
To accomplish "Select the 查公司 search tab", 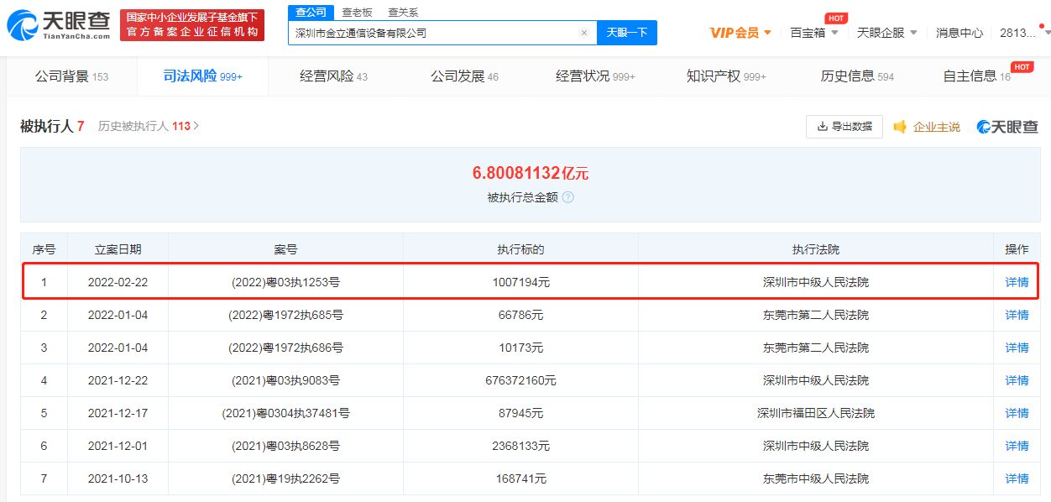I will [311, 12].
